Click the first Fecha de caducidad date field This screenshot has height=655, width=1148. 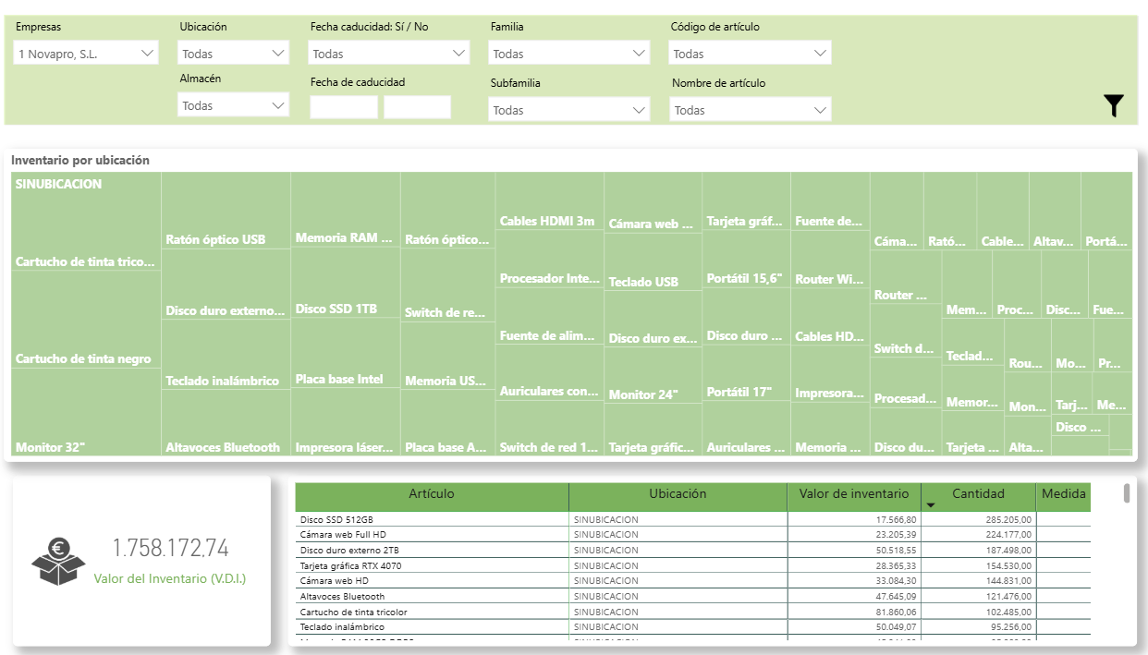[344, 107]
